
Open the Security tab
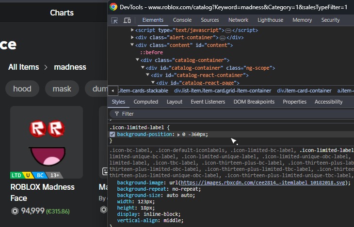330,20
